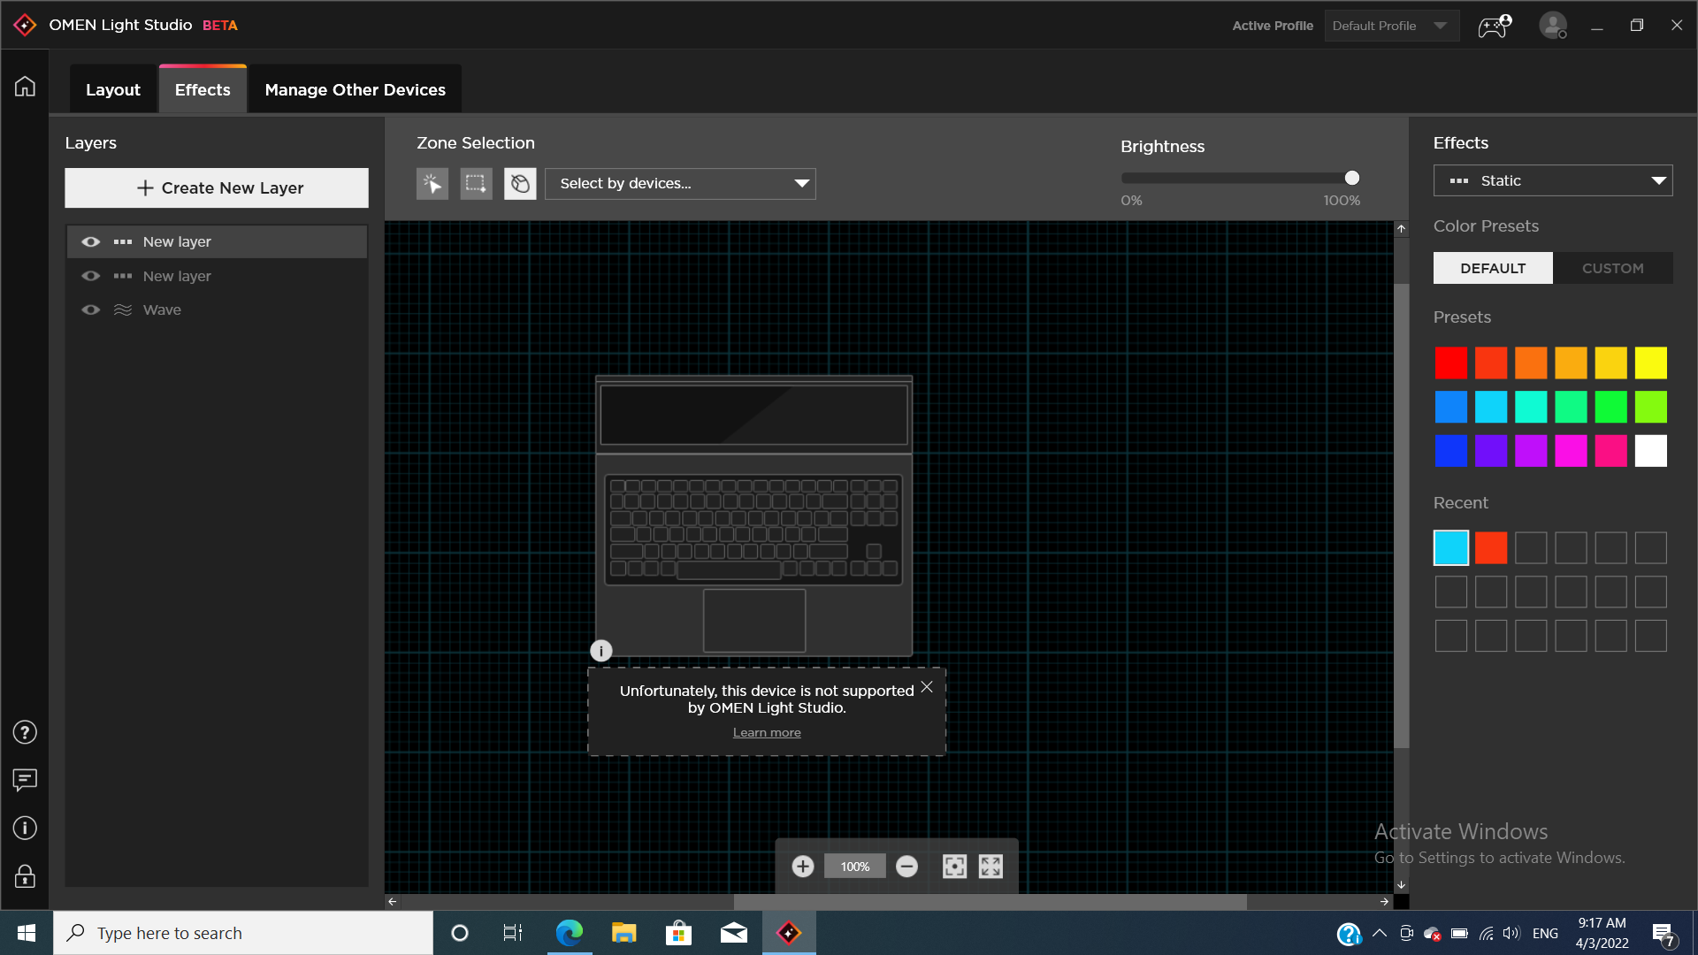Toggle visibility of second New layer
The image size is (1698, 955).
click(90, 276)
